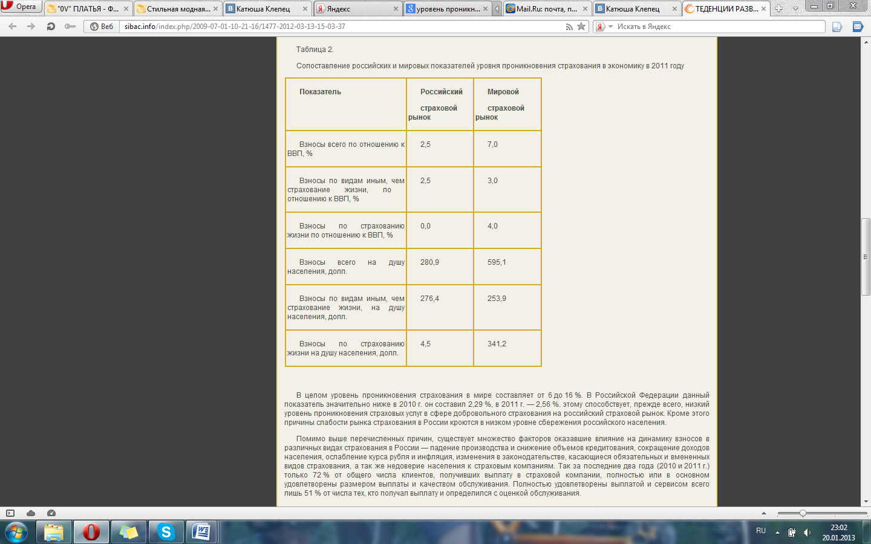
Task: Click the vertical scrollbar up arrow
Action: pos(866,41)
